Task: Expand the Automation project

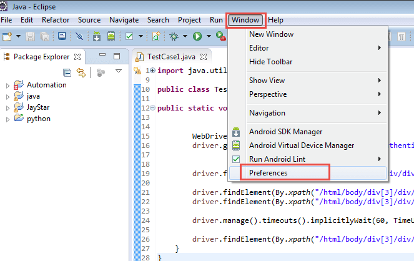Action: click(x=7, y=86)
